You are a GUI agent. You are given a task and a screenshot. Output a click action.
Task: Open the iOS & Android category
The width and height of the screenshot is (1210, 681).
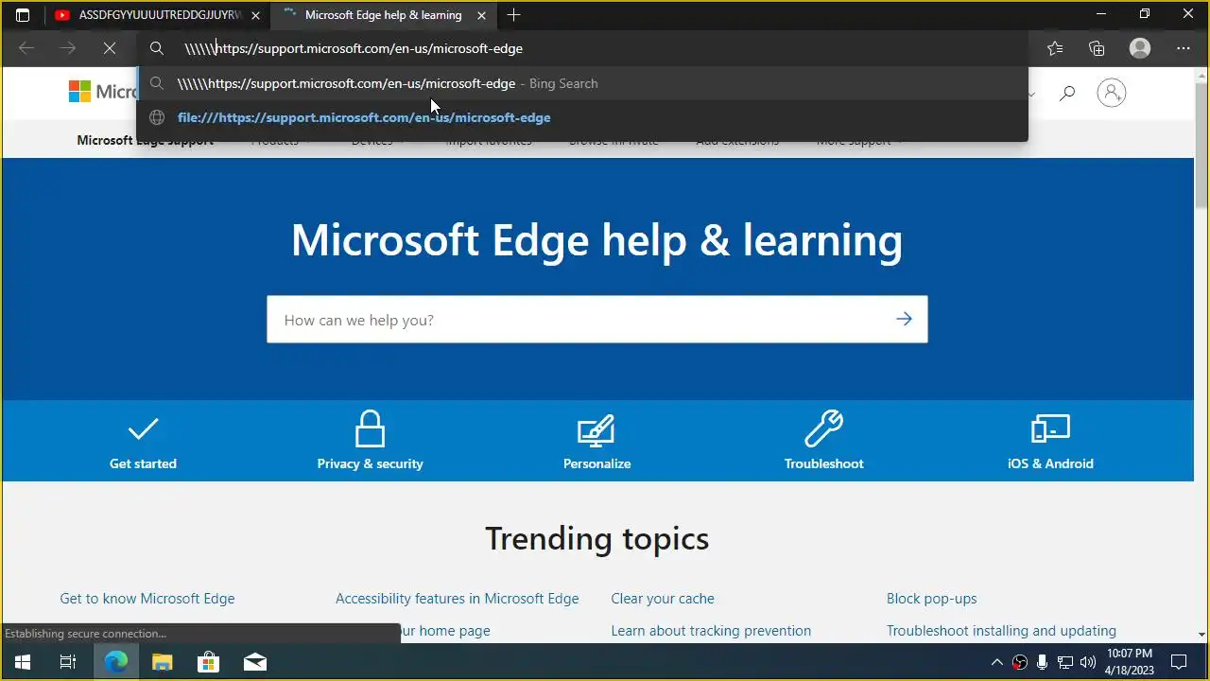point(1050,442)
